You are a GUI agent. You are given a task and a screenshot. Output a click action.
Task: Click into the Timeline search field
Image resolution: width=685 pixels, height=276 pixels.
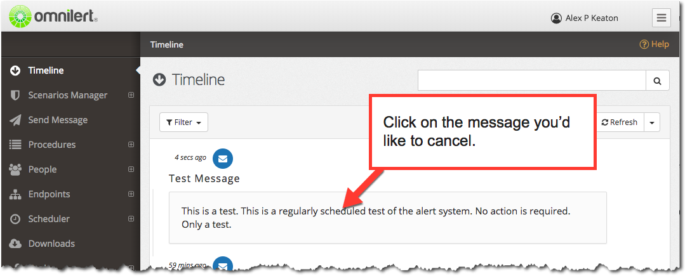pos(531,81)
